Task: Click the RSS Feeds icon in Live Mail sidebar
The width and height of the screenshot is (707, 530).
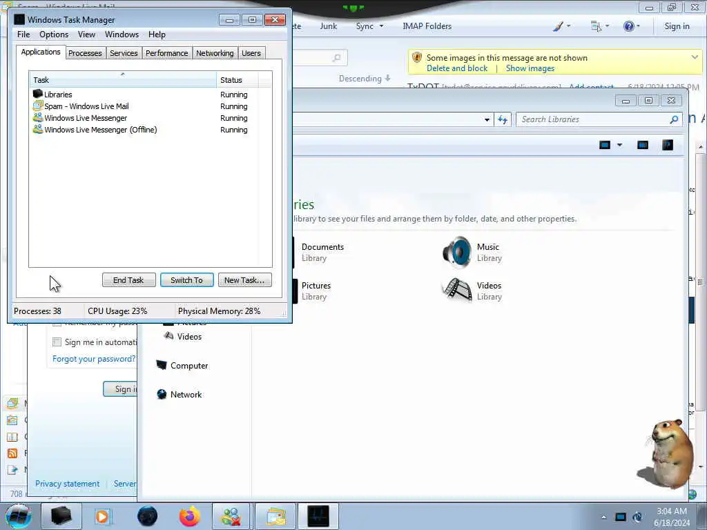Action: tap(12, 453)
